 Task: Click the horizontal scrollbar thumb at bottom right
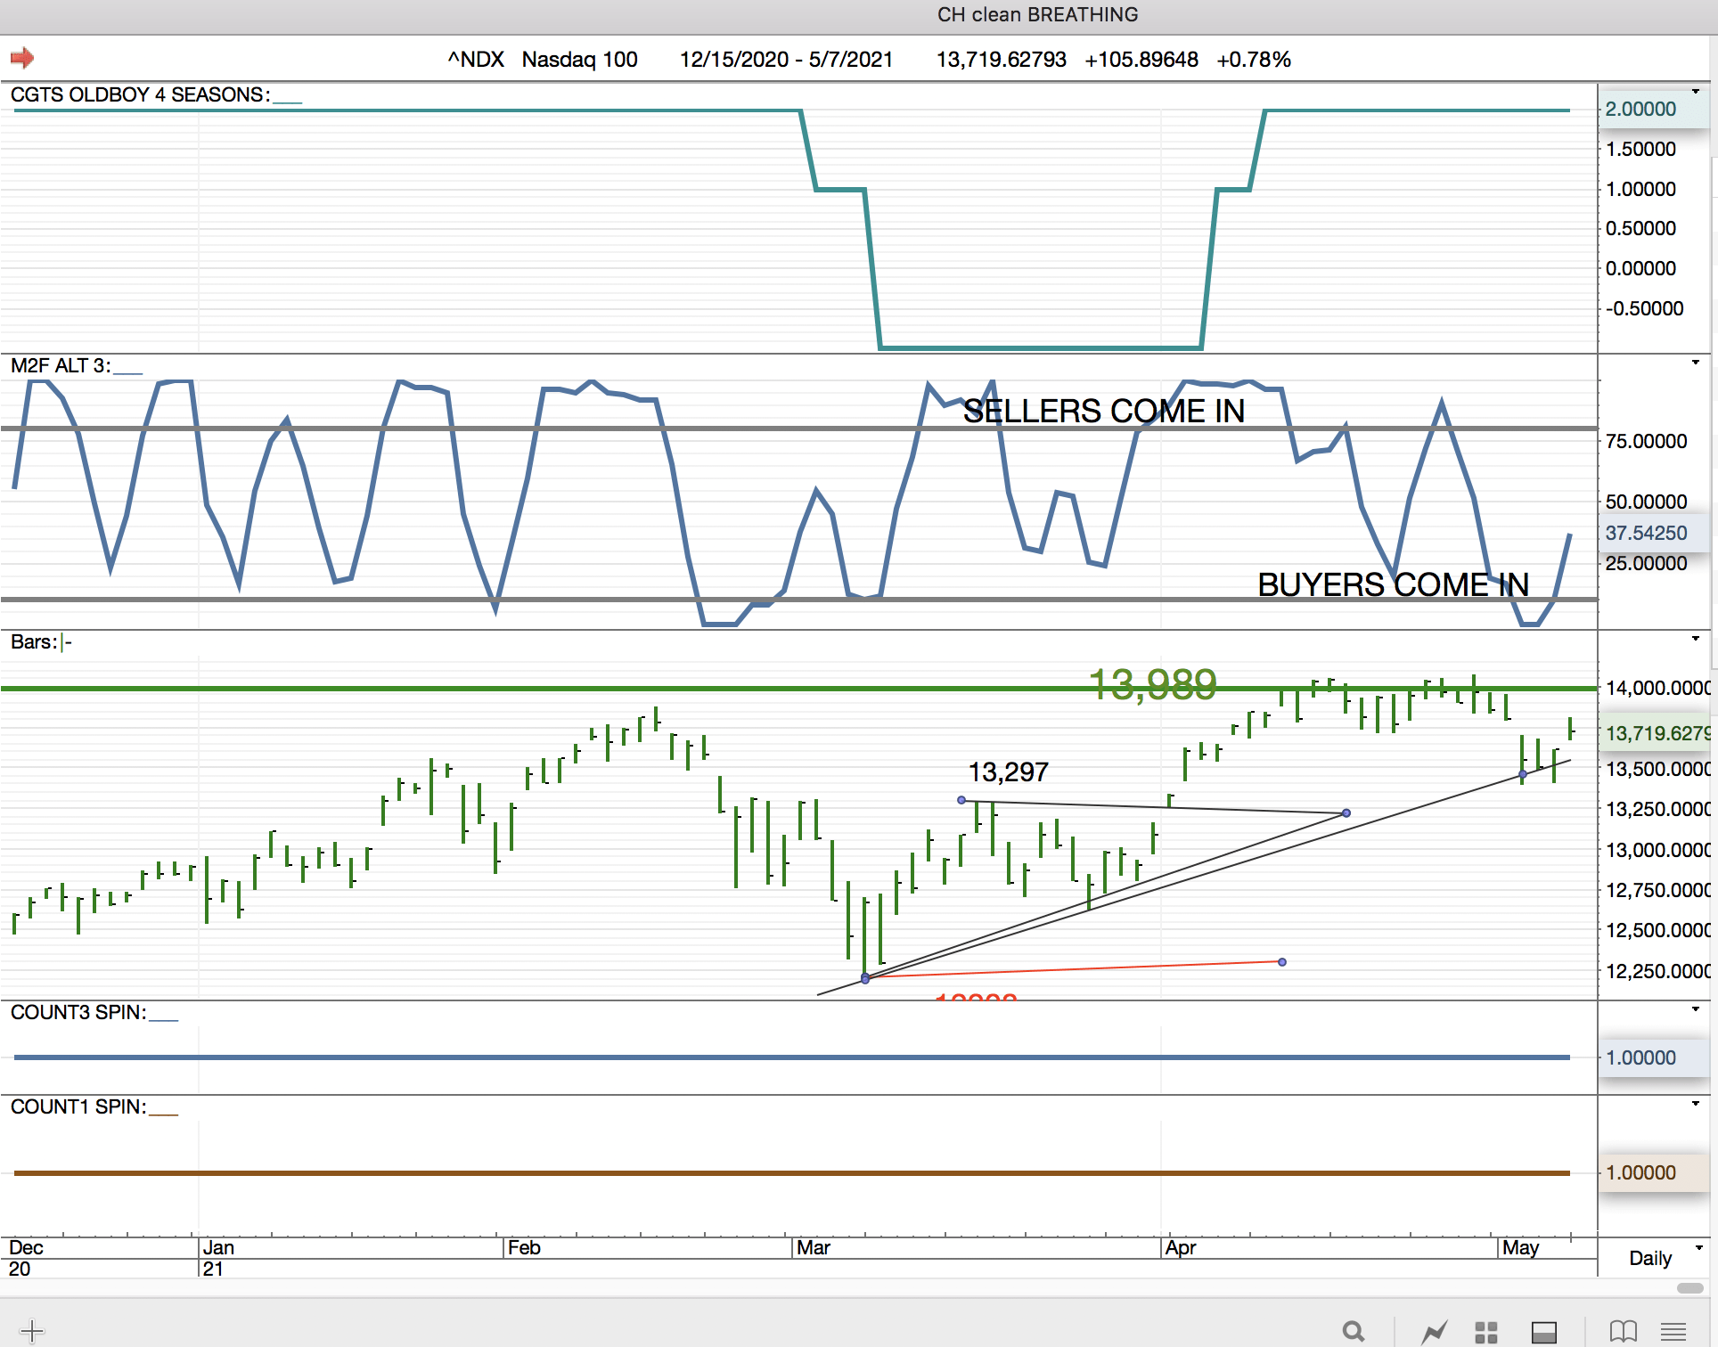(1689, 1288)
